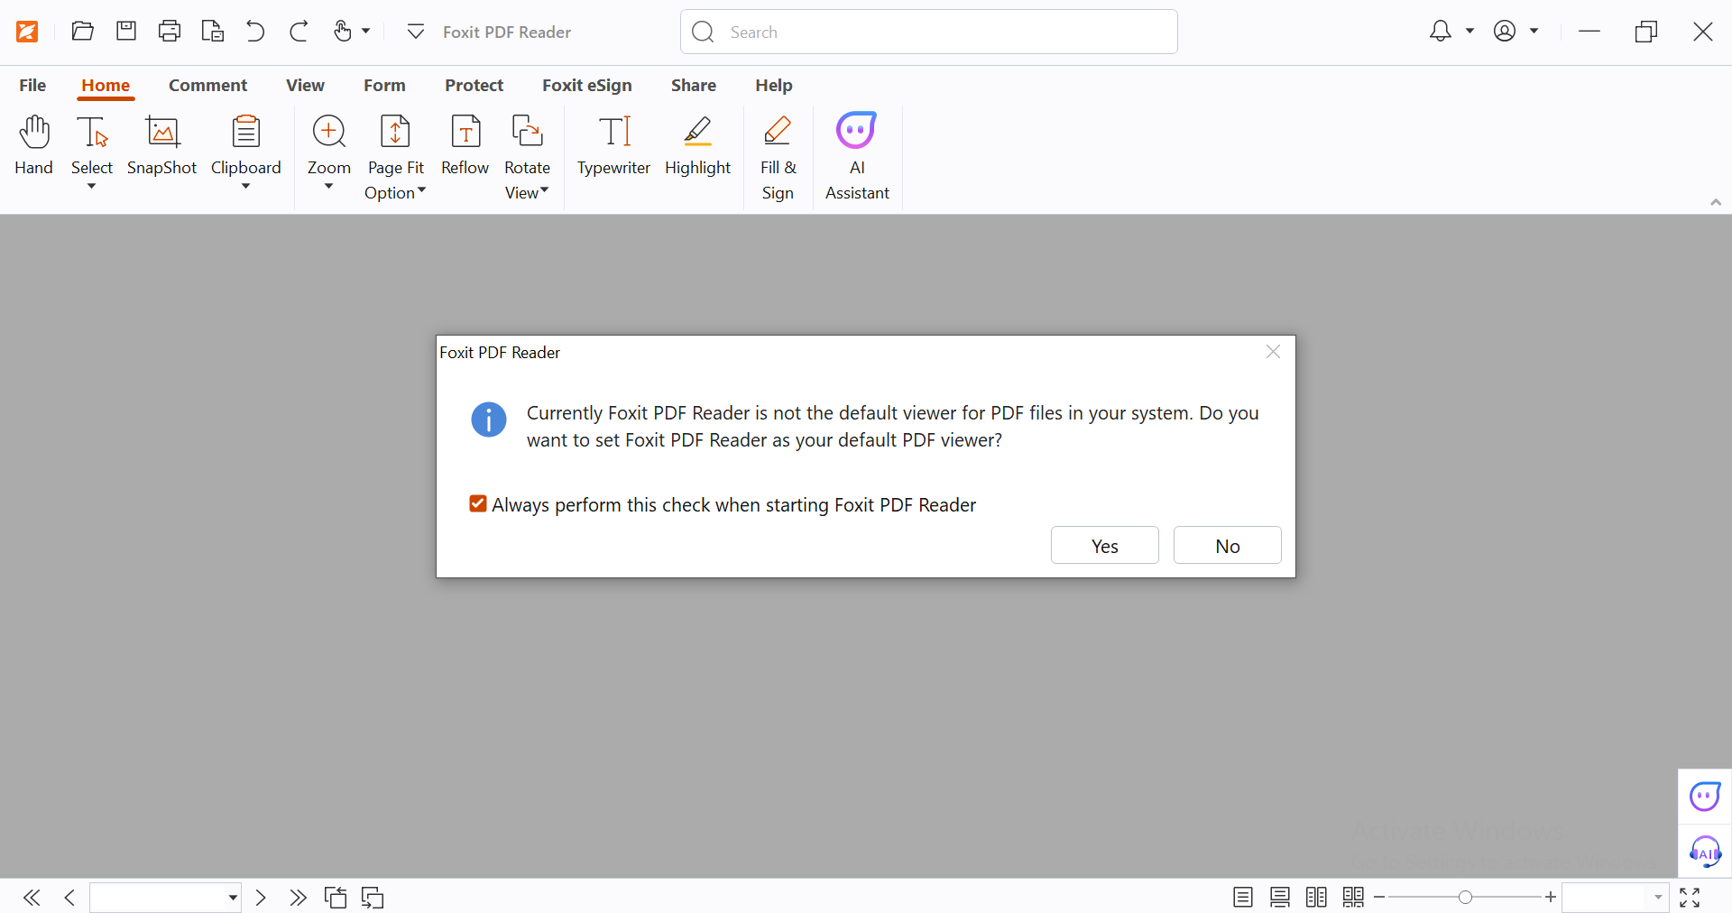1732x913 pixels.
Task: Launch the AI Assistant from ribbon
Action: point(857,158)
